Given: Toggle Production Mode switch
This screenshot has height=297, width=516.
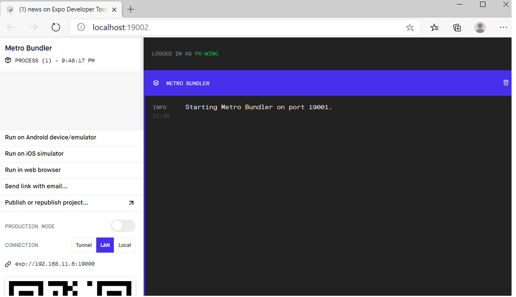Looking at the screenshot, I should [x=123, y=226].
